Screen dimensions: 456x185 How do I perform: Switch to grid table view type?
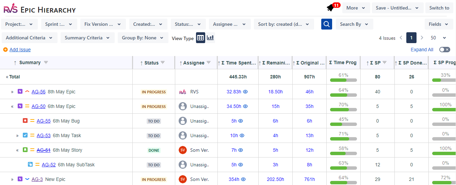coord(200,38)
